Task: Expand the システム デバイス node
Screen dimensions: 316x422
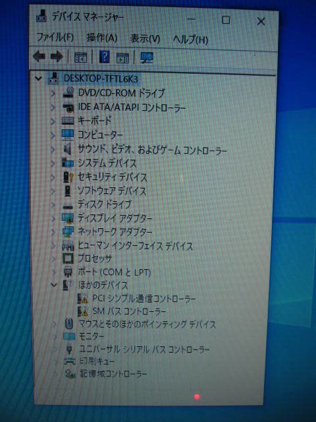Action: click(53, 163)
